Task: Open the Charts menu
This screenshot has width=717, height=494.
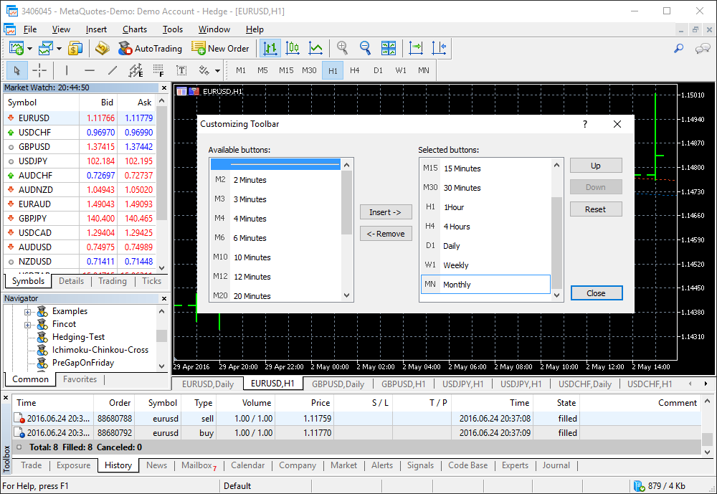Action: pos(134,29)
